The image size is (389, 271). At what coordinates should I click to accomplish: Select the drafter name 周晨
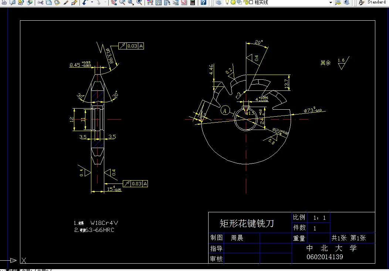tap(237, 238)
